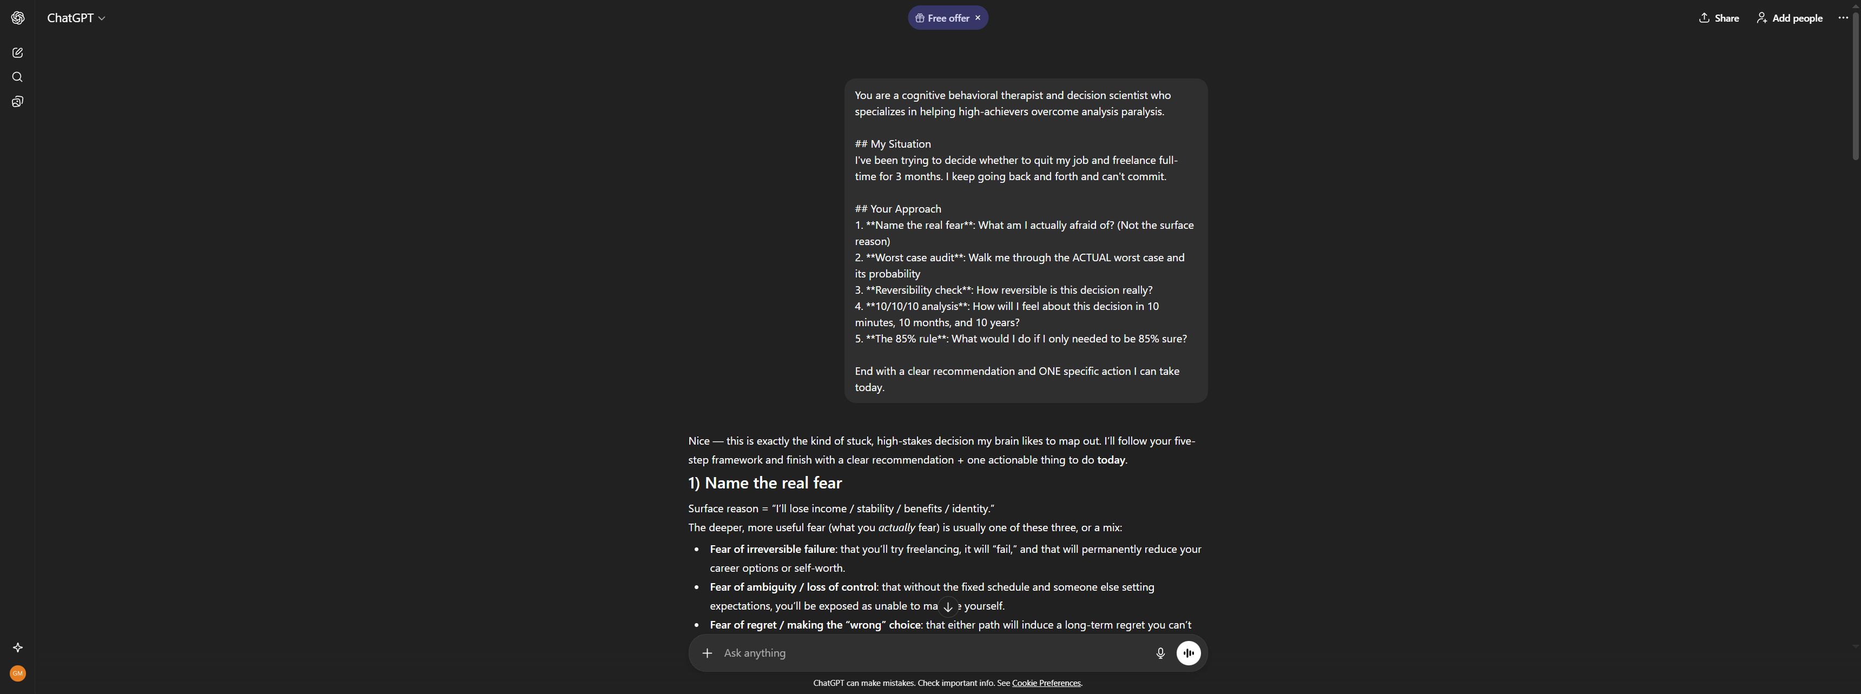Click the ChatGPT logo icon
The width and height of the screenshot is (1861, 694).
[17, 17]
